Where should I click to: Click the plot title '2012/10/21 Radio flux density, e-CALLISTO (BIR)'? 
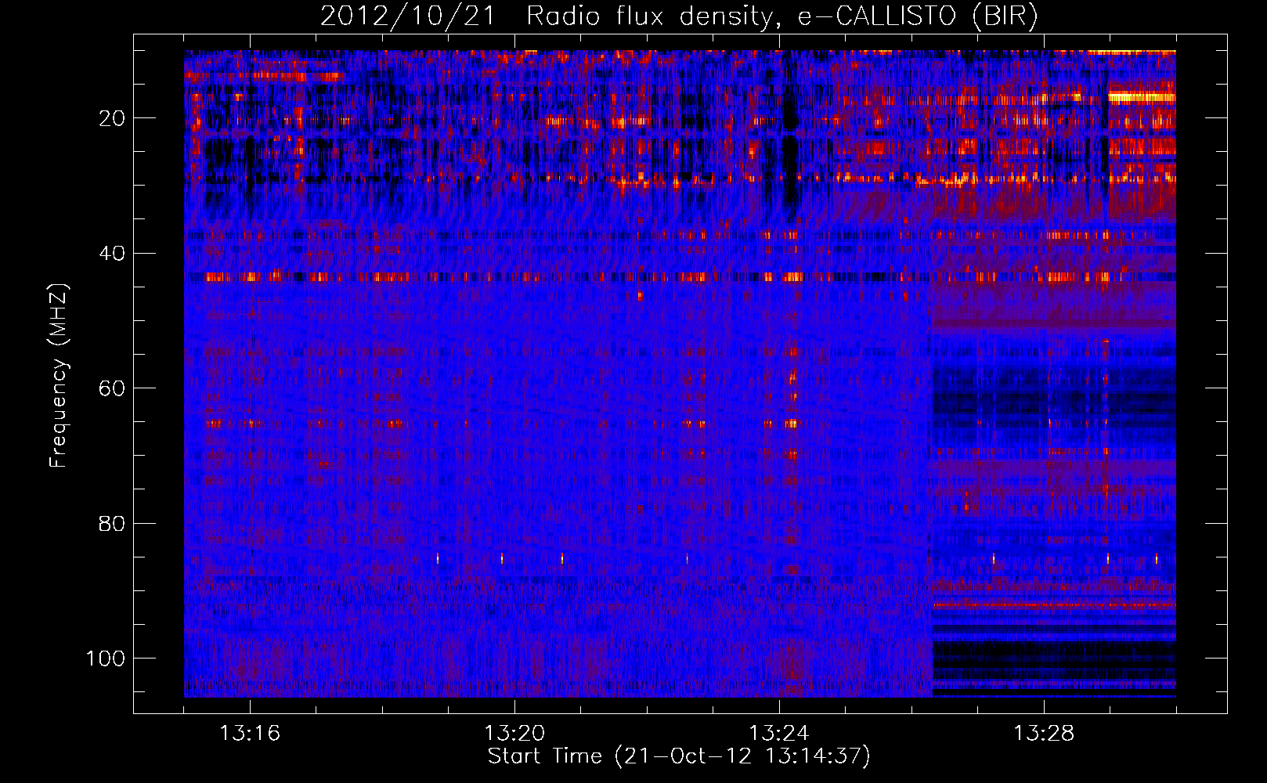click(x=679, y=16)
